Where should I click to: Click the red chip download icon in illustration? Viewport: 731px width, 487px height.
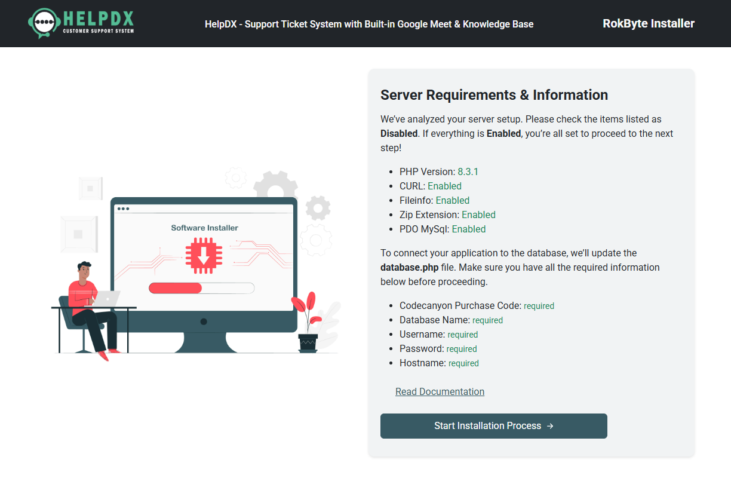(204, 255)
